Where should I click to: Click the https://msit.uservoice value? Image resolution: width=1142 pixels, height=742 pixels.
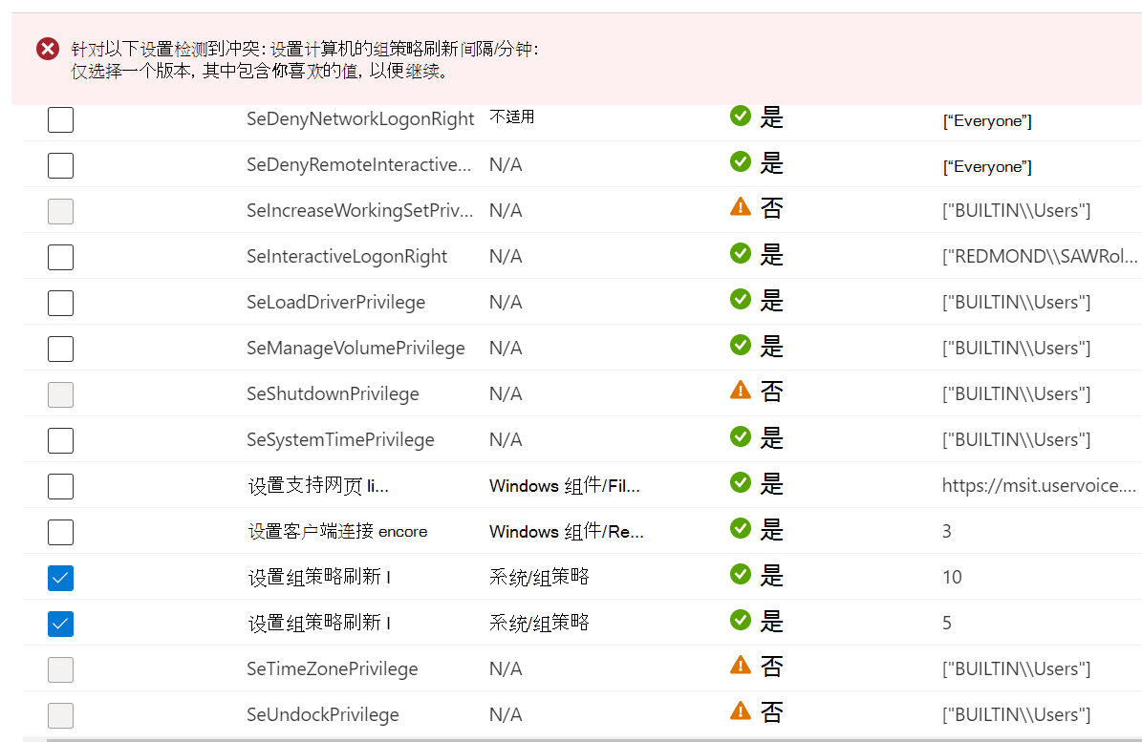point(1039,485)
